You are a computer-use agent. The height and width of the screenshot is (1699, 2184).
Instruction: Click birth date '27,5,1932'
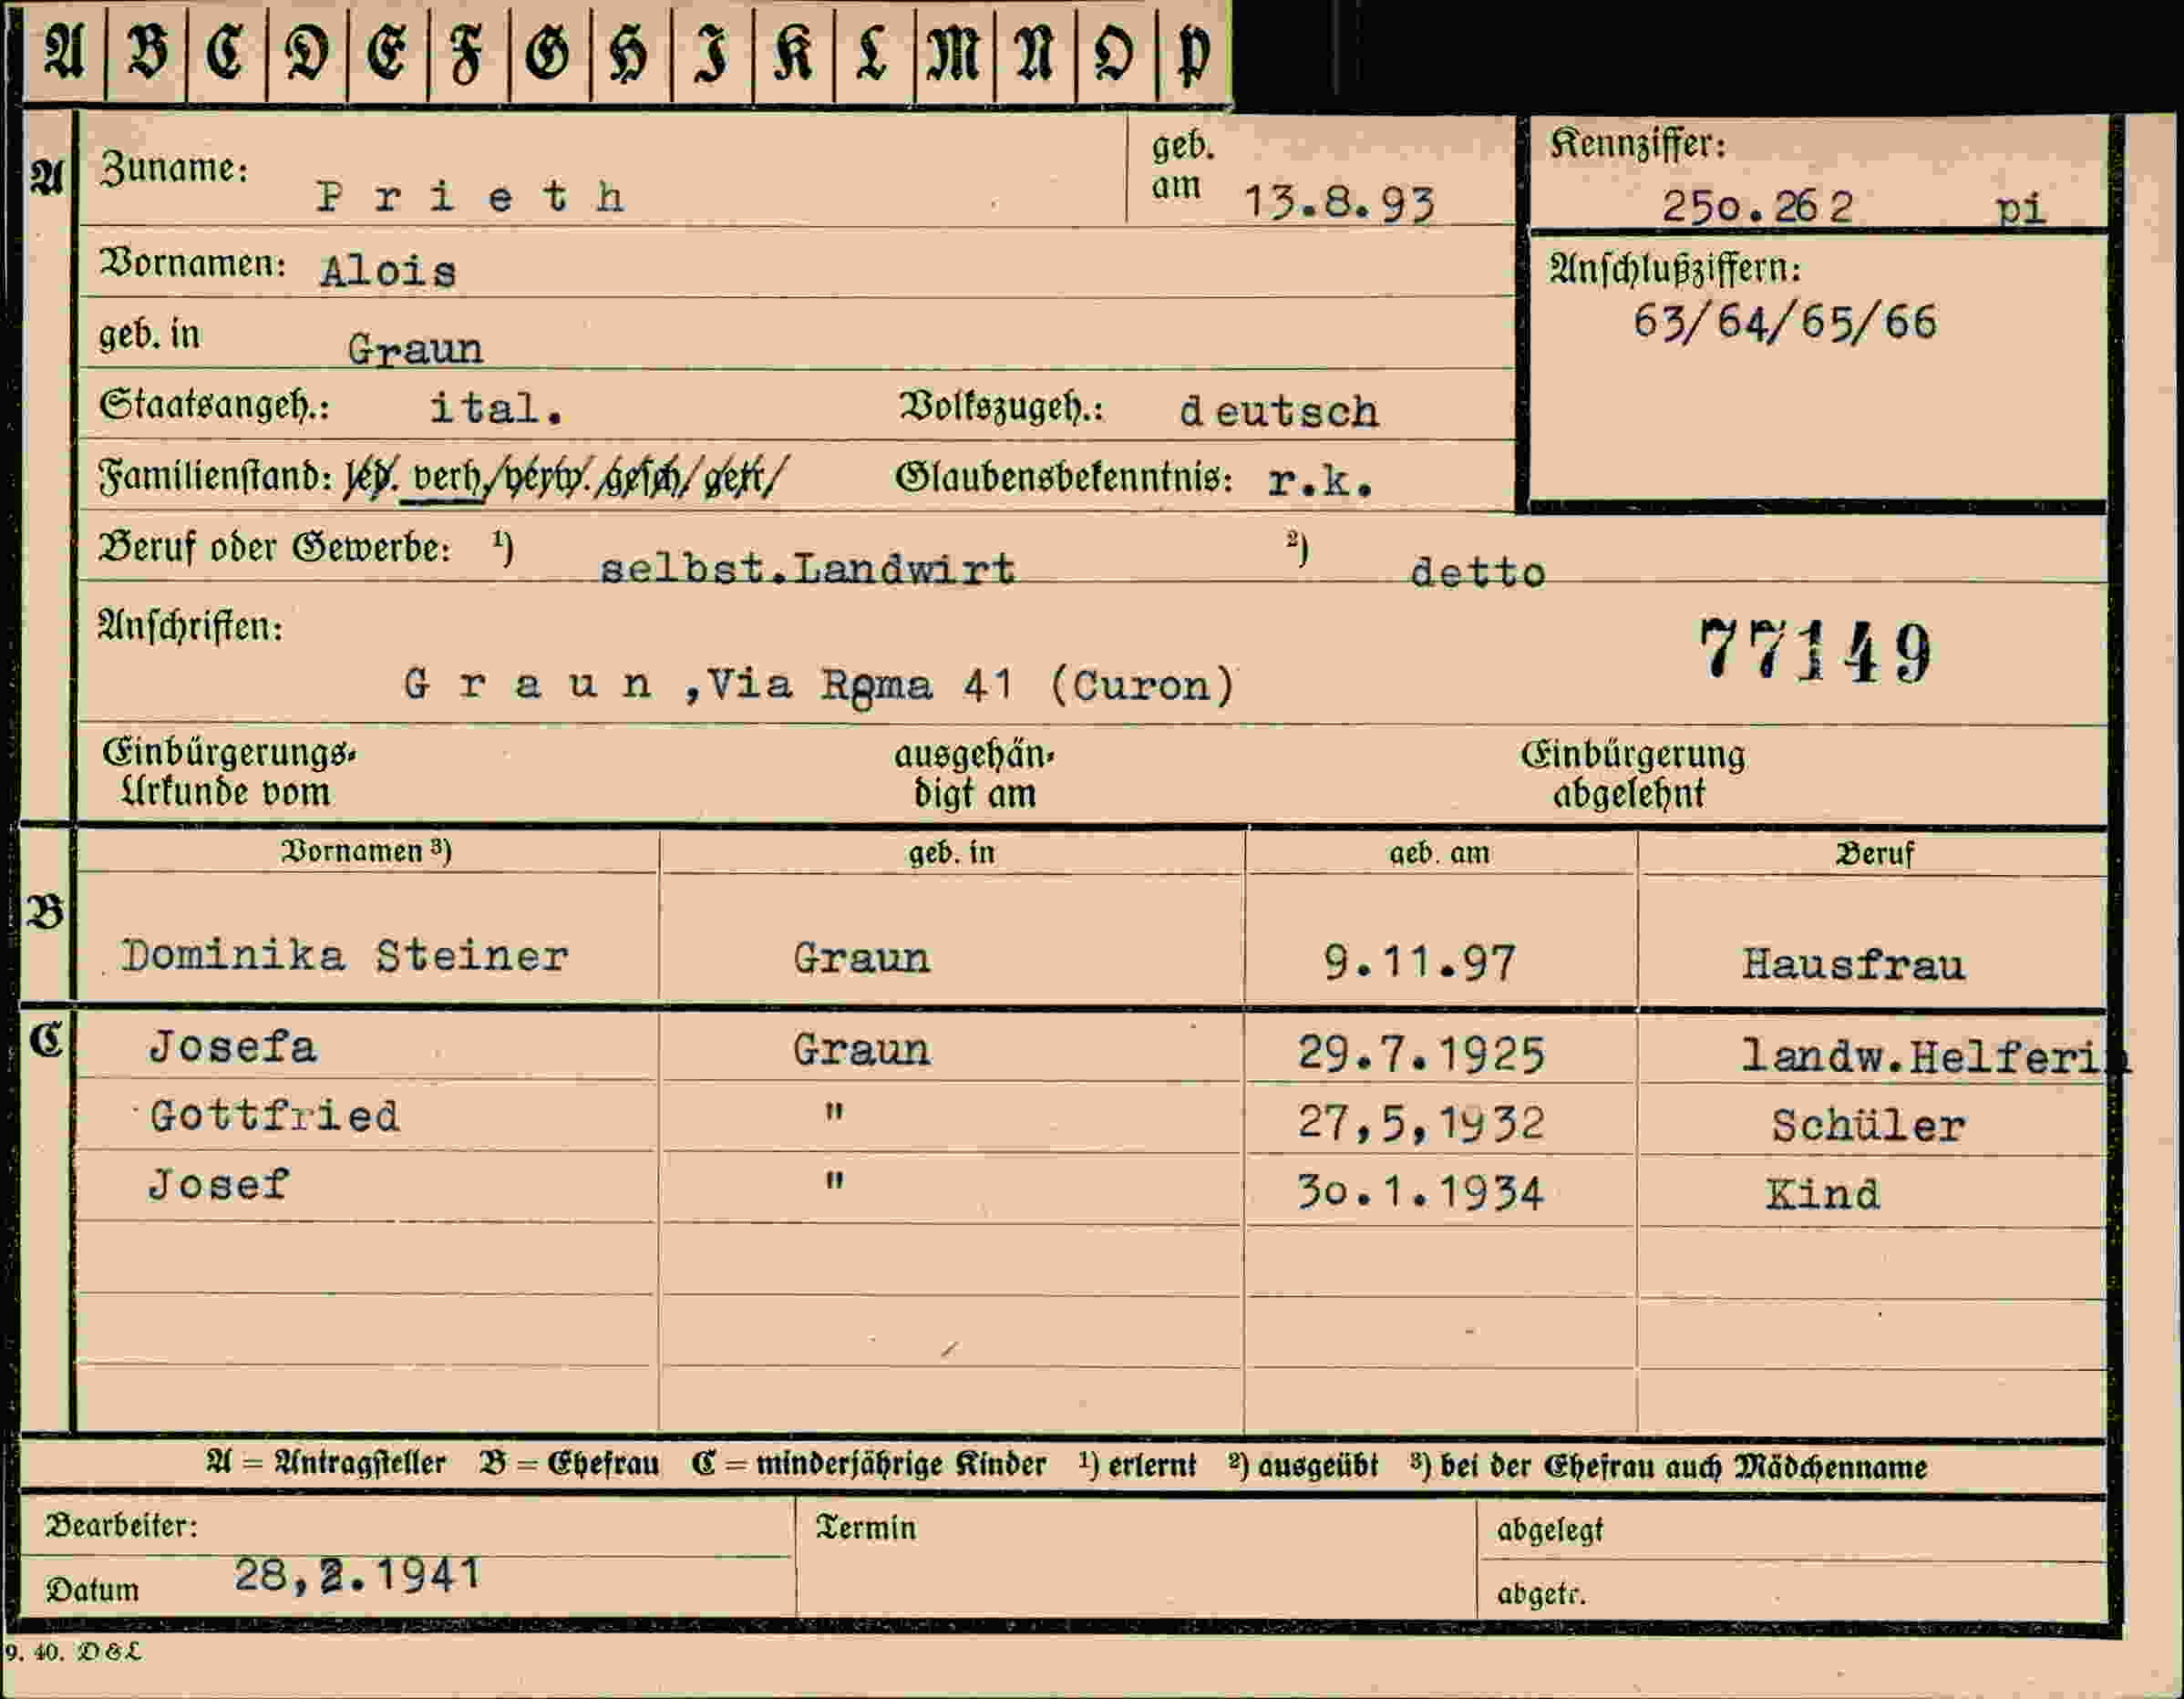[1421, 1123]
